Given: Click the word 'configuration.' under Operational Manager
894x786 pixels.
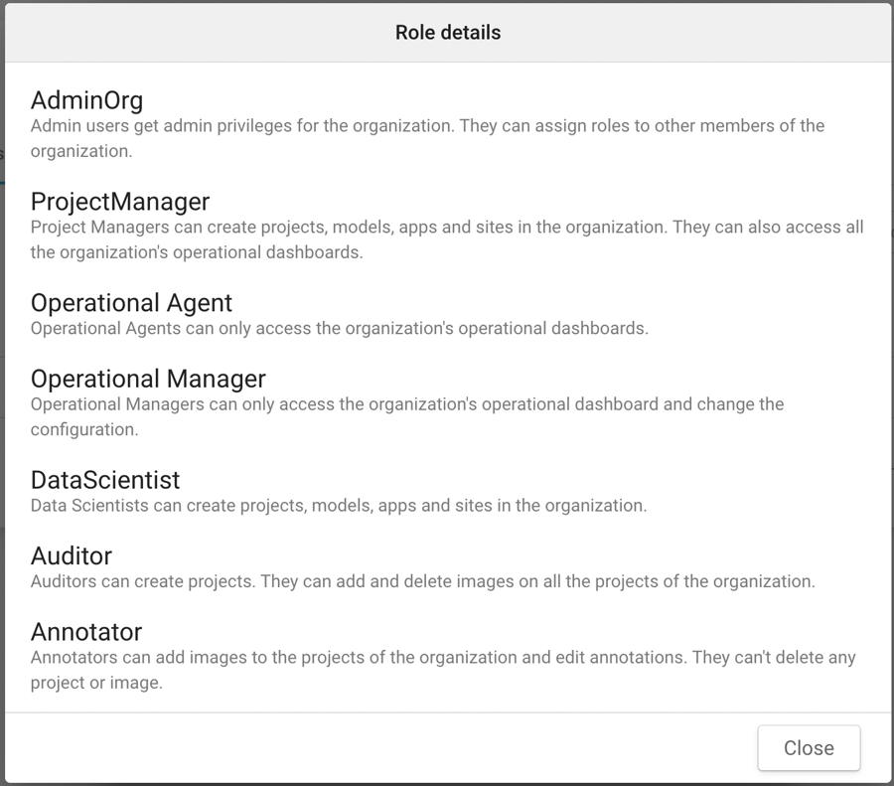Looking at the screenshot, I should coord(84,430).
